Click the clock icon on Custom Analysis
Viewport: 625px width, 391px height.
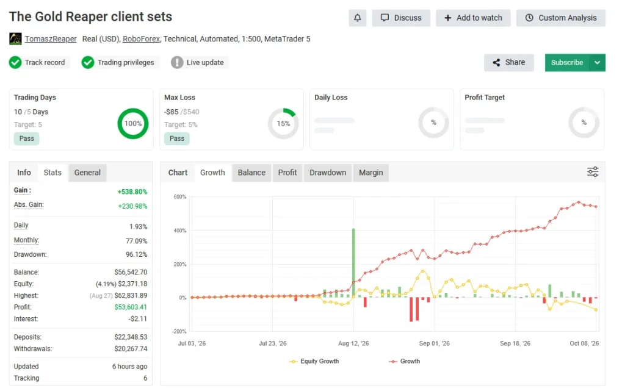pyautogui.click(x=529, y=18)
